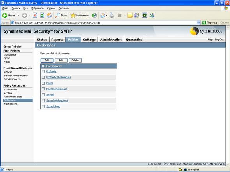Click the Symantec logo
The height and width of the screenshot is (172, 230).
coord(206,31)
